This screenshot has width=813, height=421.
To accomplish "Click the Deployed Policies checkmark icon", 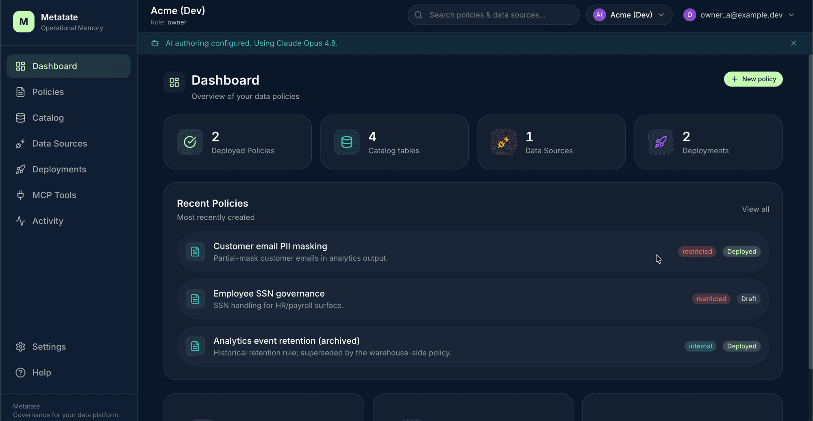I will pyautogui.click(x=190, y=142).
